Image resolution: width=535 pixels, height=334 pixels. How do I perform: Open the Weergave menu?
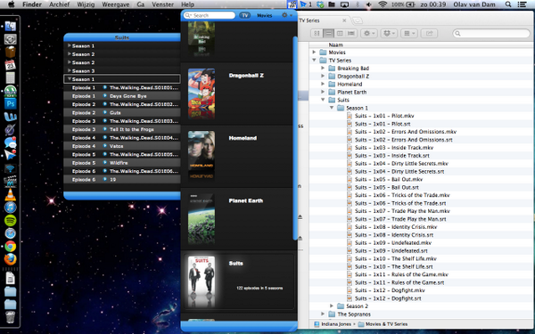pyautogui.click(x=115, y=4)
